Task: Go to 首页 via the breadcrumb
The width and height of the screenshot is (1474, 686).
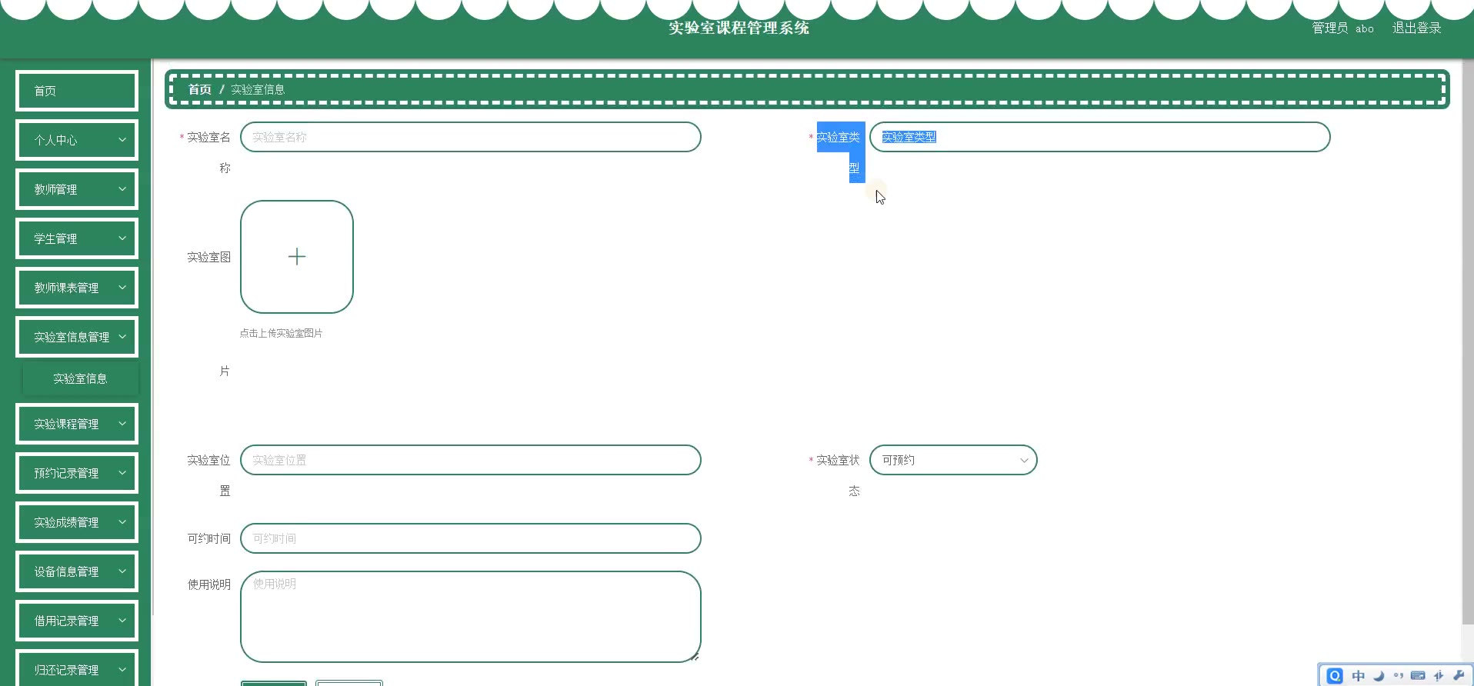Action: [200, 89]
